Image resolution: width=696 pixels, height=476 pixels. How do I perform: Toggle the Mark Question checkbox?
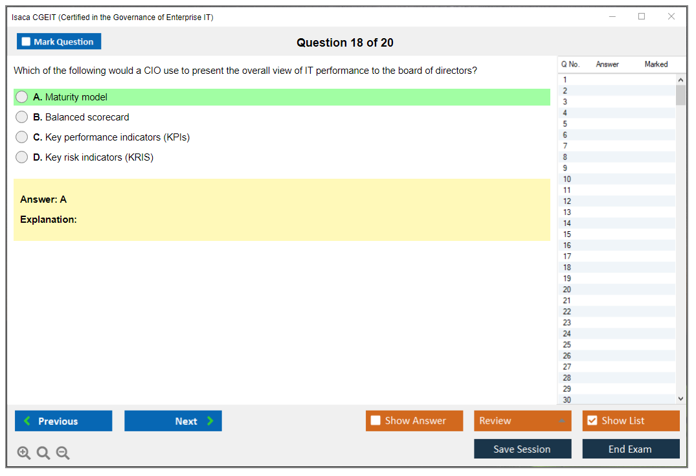click(x=27, y=41)
